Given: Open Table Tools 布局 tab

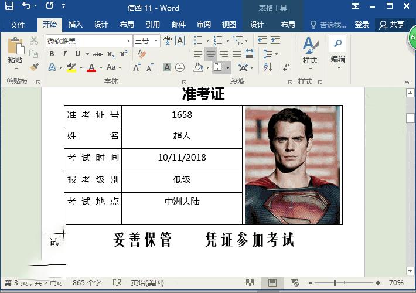Looking at the screenshot, I should (x=288, y=25).
